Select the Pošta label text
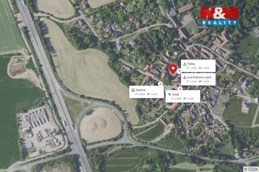This screenshot has height=172, width=259. pyautogui.click(x=191, y=64)
